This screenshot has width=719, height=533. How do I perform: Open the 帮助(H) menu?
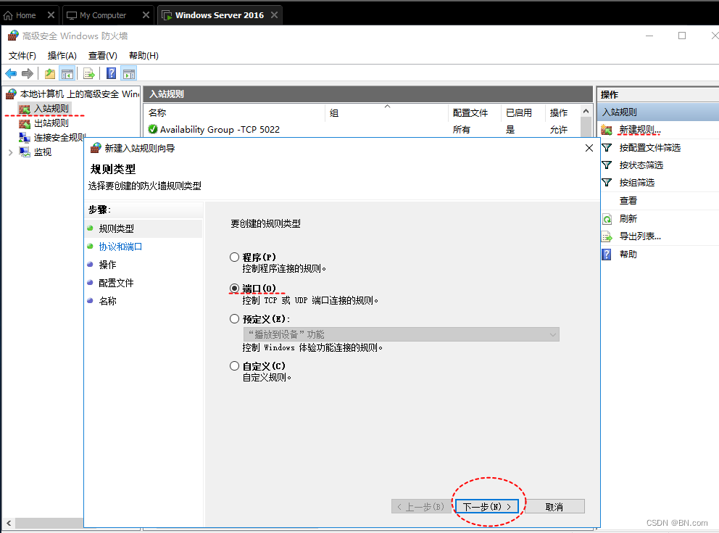pyautogui.click(x=144, y=56)
